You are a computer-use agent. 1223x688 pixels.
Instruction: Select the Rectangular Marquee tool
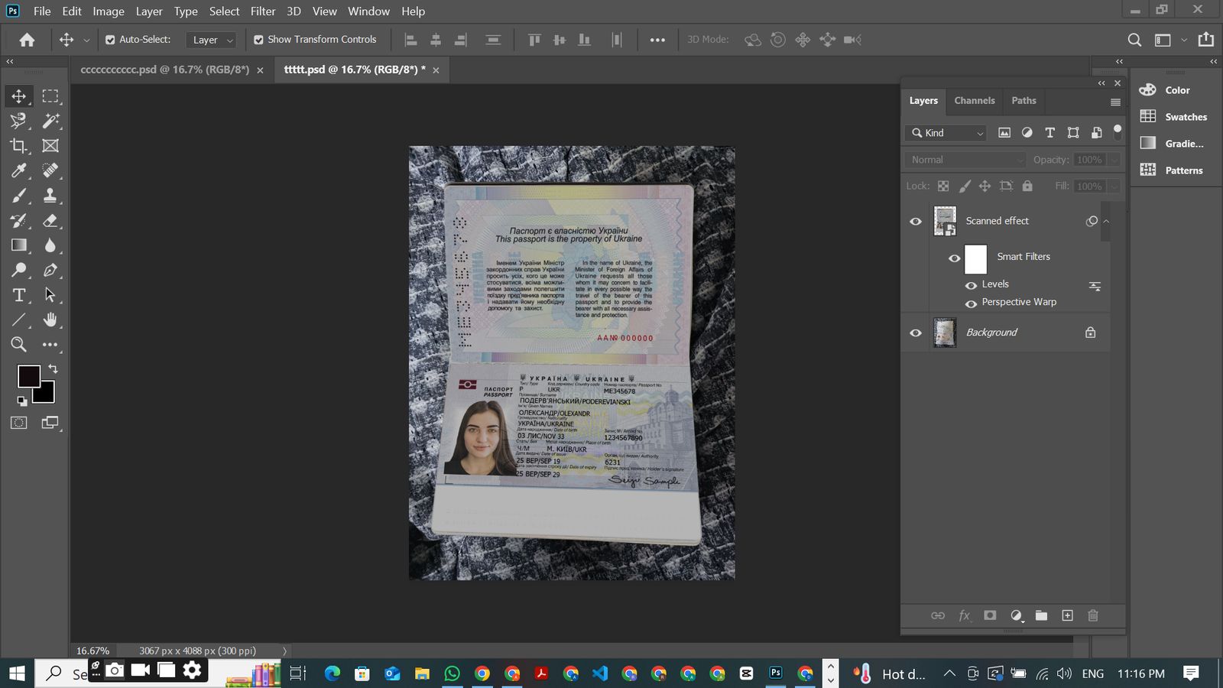[50, 96]
